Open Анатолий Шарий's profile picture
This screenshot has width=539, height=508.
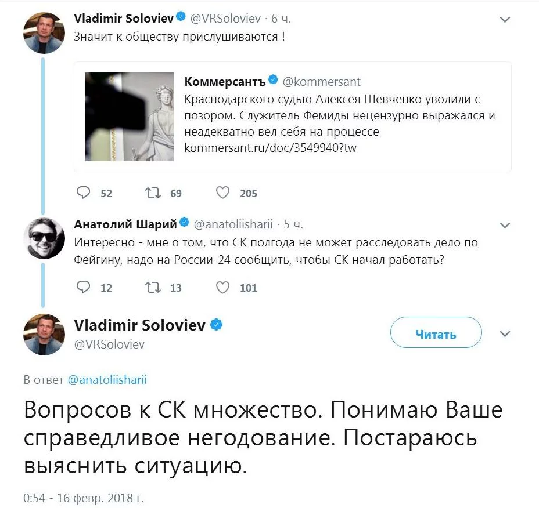pos(44,238)
